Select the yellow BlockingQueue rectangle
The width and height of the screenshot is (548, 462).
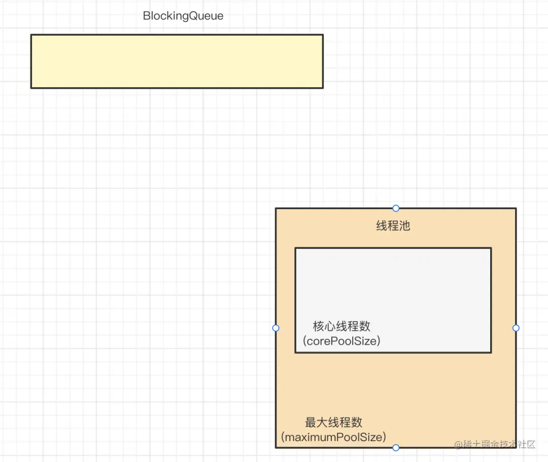[x=178, y=61]
